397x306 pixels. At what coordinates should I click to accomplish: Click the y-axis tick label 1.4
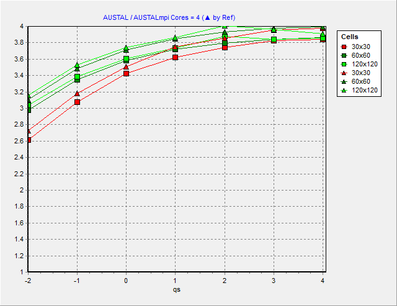tap(19, 239)
